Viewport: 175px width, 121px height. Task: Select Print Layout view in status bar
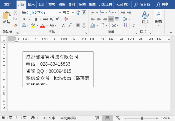tap(107, 118)
